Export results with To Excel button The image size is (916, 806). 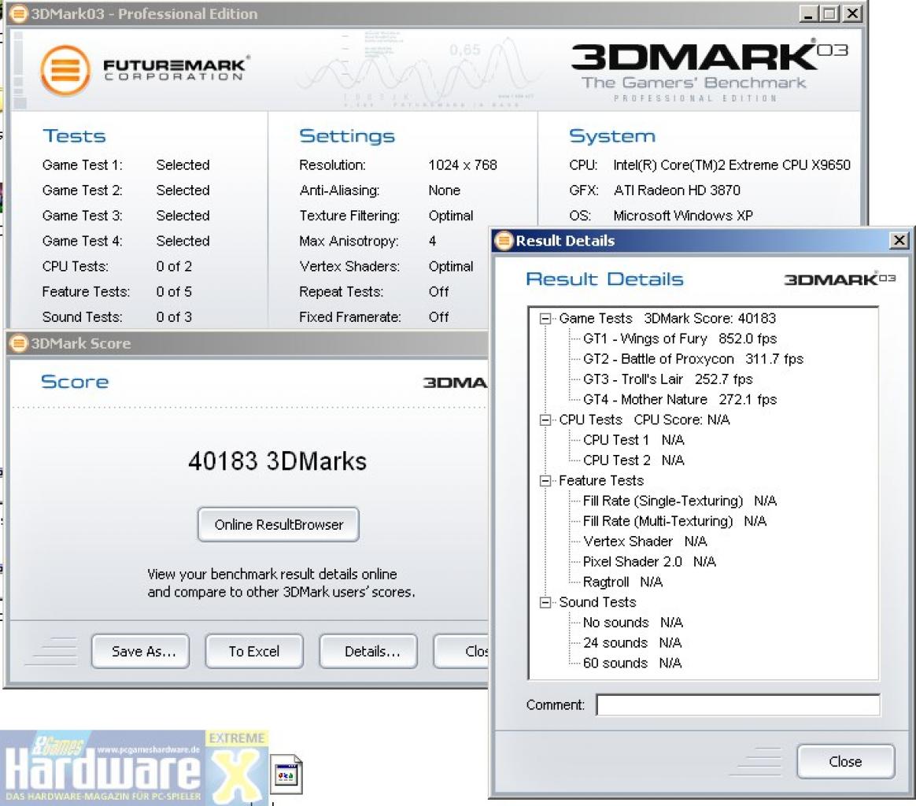coord(254,651)
